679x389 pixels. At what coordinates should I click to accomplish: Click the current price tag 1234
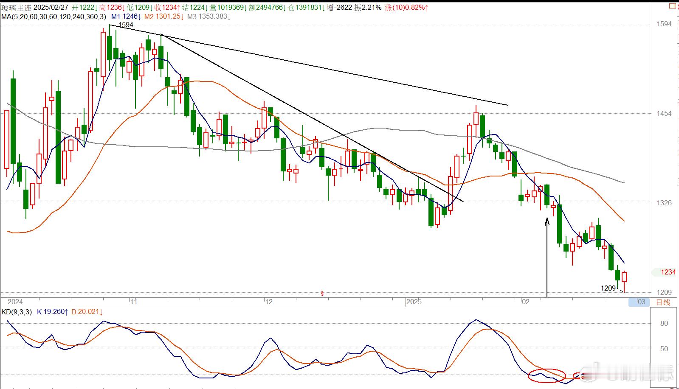(x=668, y=272)
